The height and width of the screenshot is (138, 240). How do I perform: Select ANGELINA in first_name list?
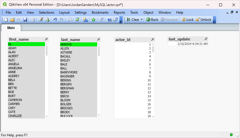tap(27, 68)
